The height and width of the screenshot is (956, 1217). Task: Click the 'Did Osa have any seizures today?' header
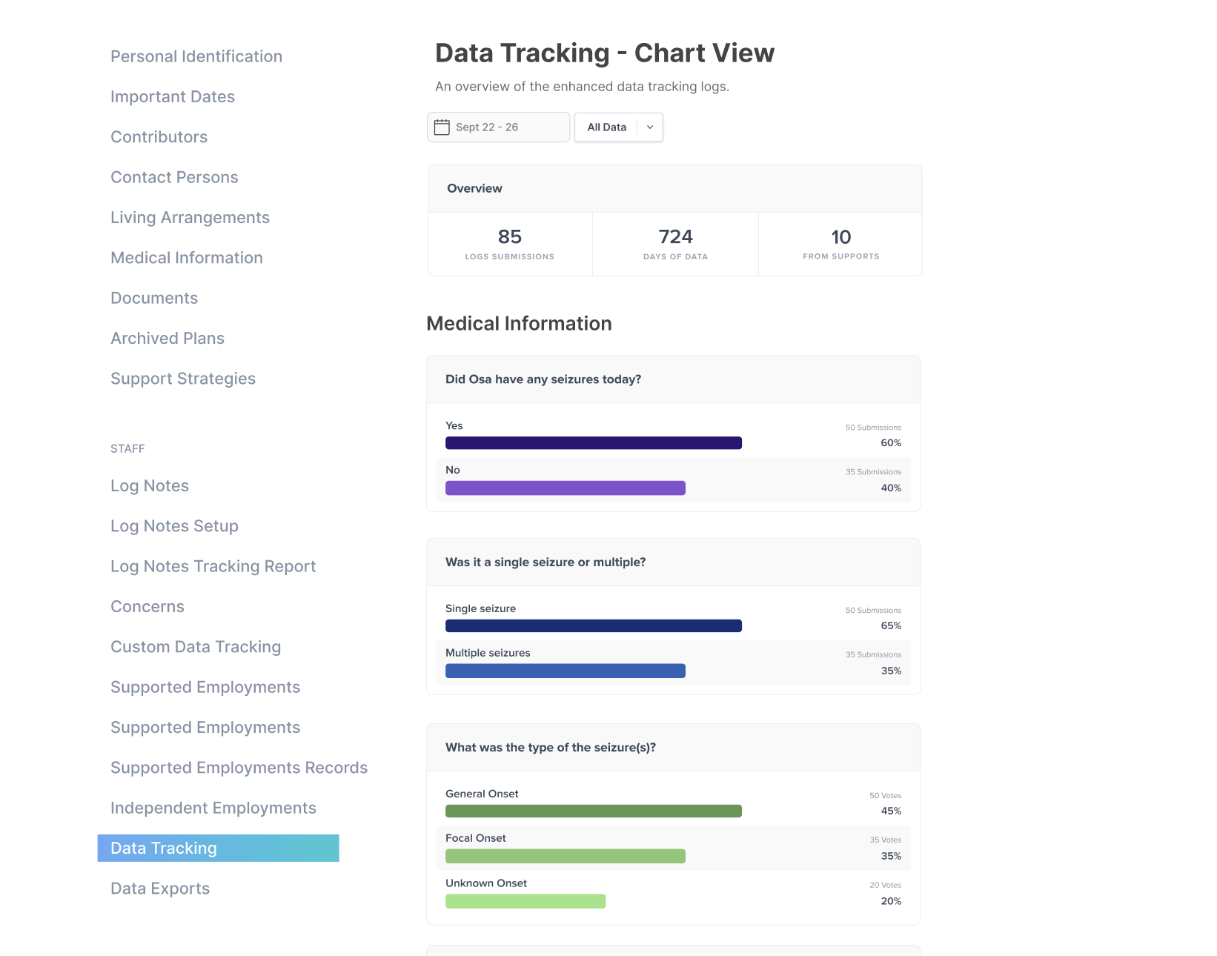pyautogui.click(x=674, y=379)
